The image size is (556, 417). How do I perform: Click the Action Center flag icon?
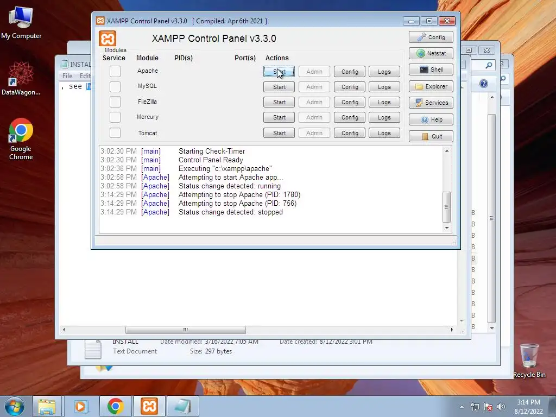[488, 407]
